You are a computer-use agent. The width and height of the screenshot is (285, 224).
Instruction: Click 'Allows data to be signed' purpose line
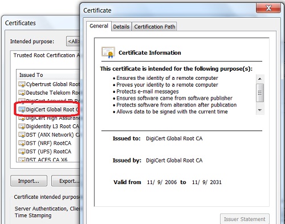(172, 112)
